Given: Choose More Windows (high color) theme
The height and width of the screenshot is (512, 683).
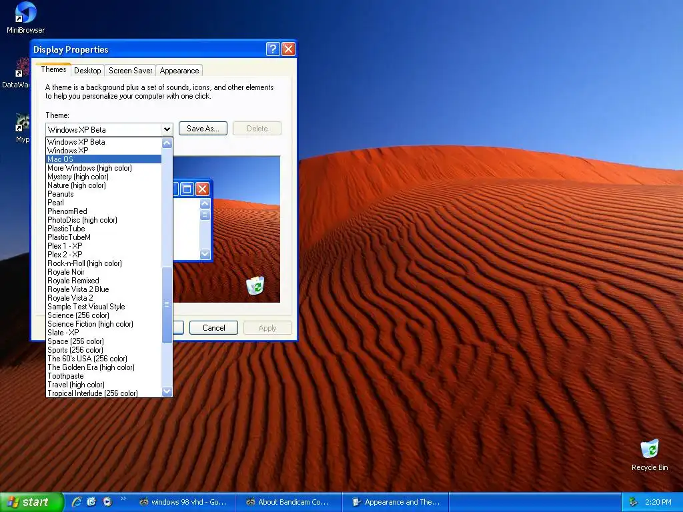Looking at the screenshot, I should 103,168.
